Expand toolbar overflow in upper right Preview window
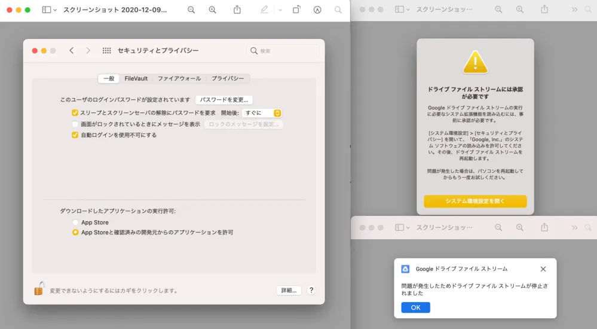The width and height of the screenshot is (597, 329). tap(574, 10)
